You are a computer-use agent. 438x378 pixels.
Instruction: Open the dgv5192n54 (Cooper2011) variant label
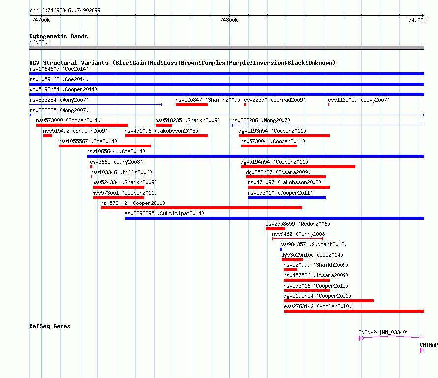(x=63, y=89)
